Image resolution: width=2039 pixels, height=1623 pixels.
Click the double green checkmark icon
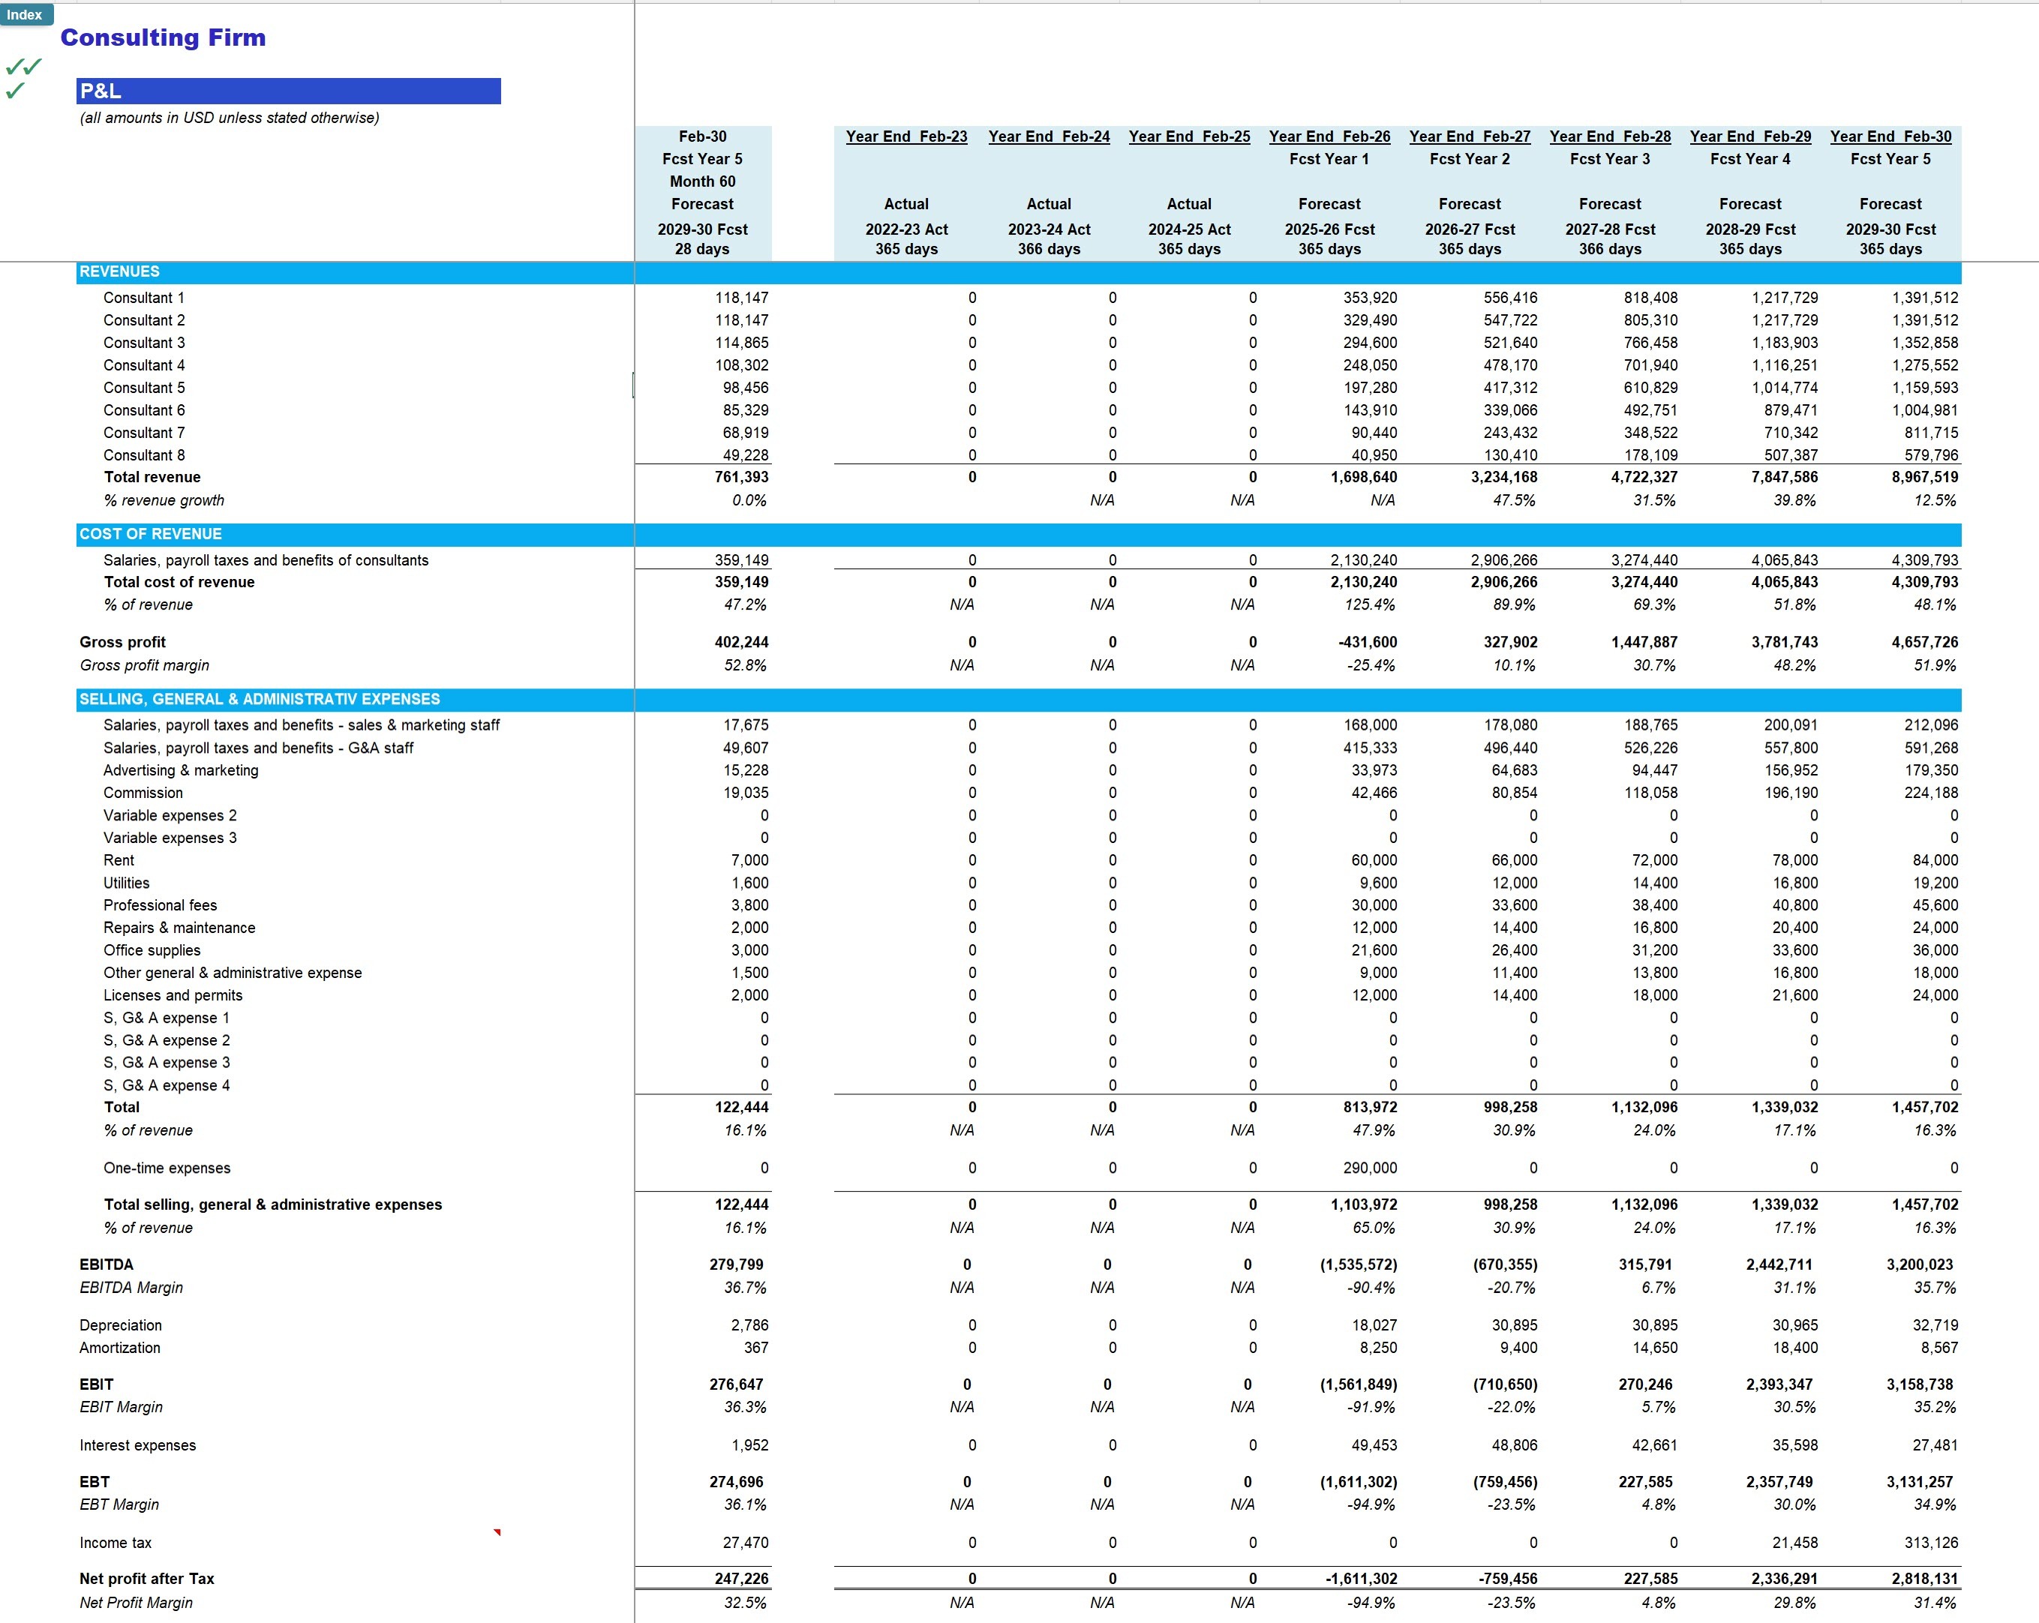[24, 66]
